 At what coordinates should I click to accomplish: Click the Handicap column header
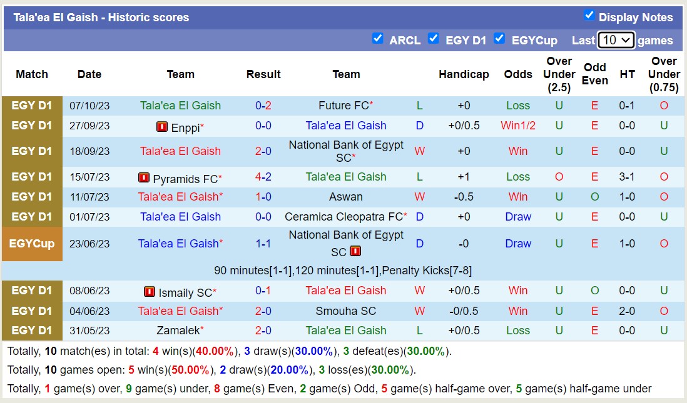pos(464,74)
